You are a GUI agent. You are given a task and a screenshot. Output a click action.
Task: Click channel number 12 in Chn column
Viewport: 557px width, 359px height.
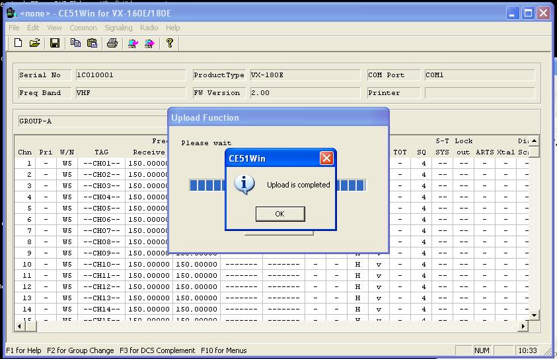pyautogui.click(x=25, y=286)
